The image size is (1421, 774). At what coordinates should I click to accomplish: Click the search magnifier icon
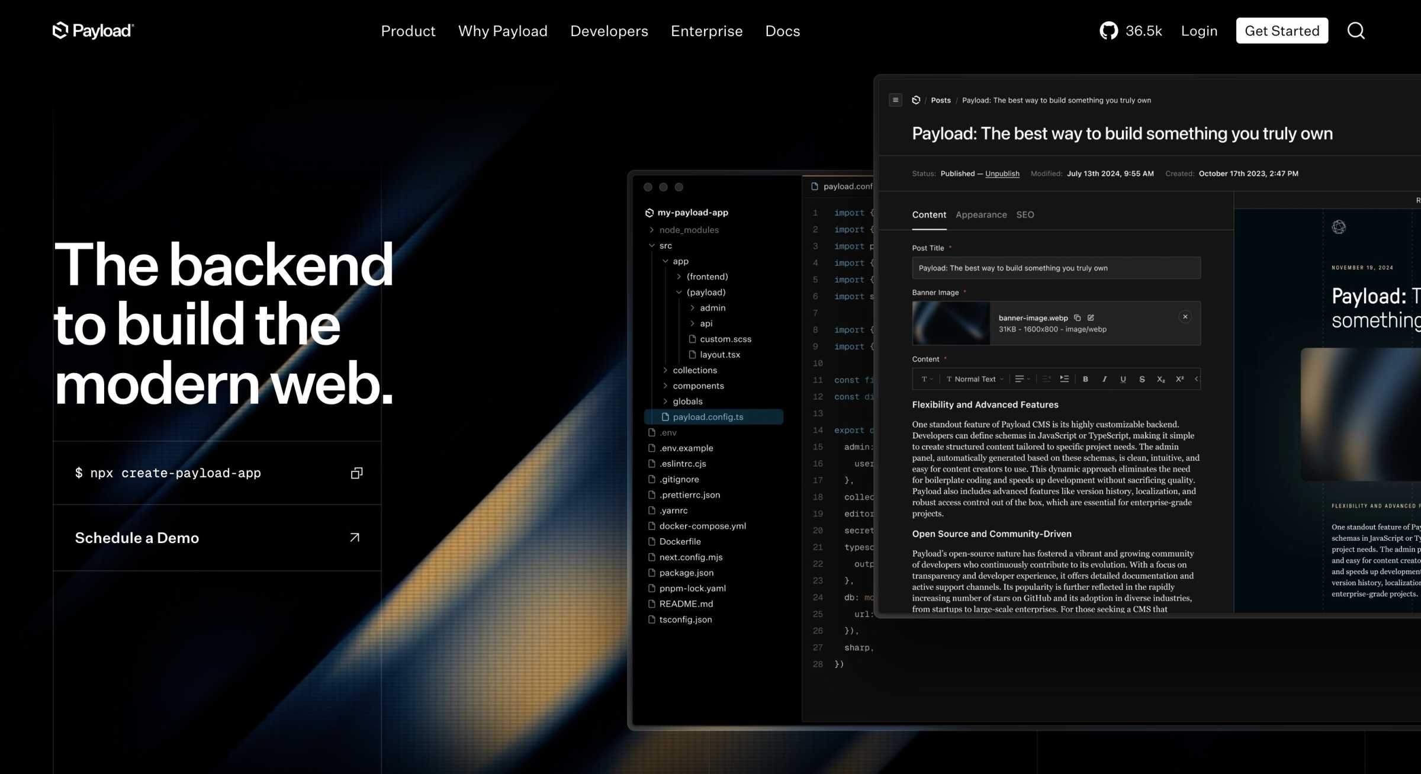[1355, 31]
